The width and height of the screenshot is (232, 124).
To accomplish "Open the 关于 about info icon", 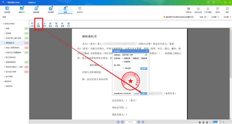I will 69,24.
